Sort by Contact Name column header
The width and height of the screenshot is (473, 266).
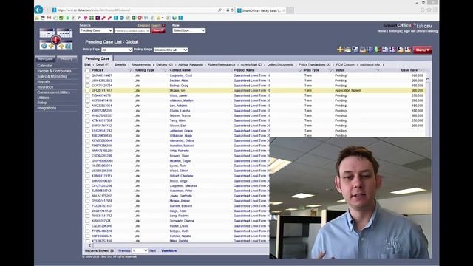[180, 70]
